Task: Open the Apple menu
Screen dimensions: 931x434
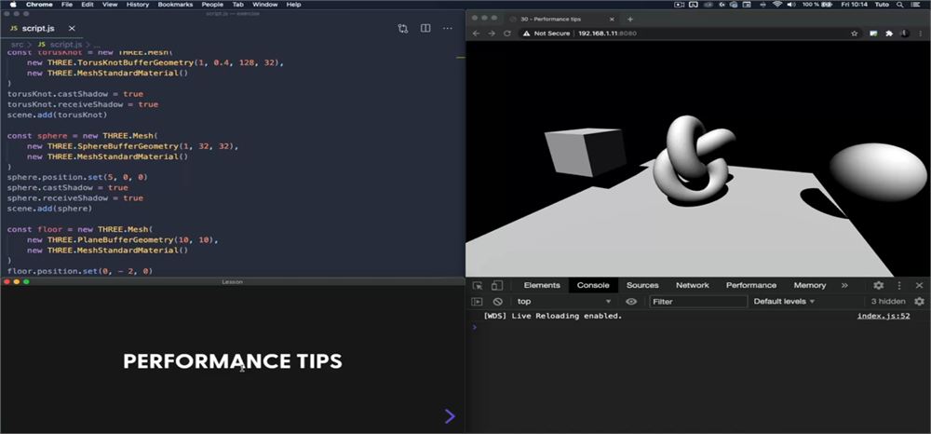Action: point(12,4)
